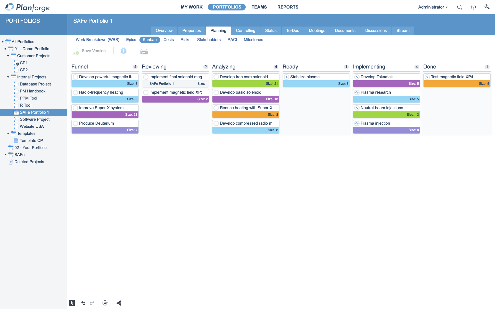Click the cursor/select tool icon
The width and height of the screenshot is (495, 309).
71,303
